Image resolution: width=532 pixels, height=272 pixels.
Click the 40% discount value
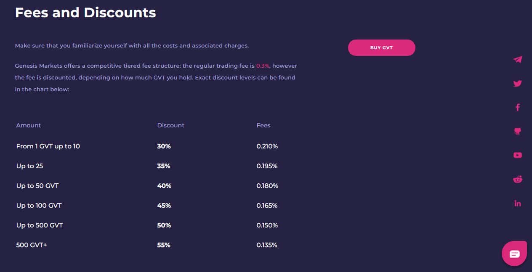(x=164, y=186)
